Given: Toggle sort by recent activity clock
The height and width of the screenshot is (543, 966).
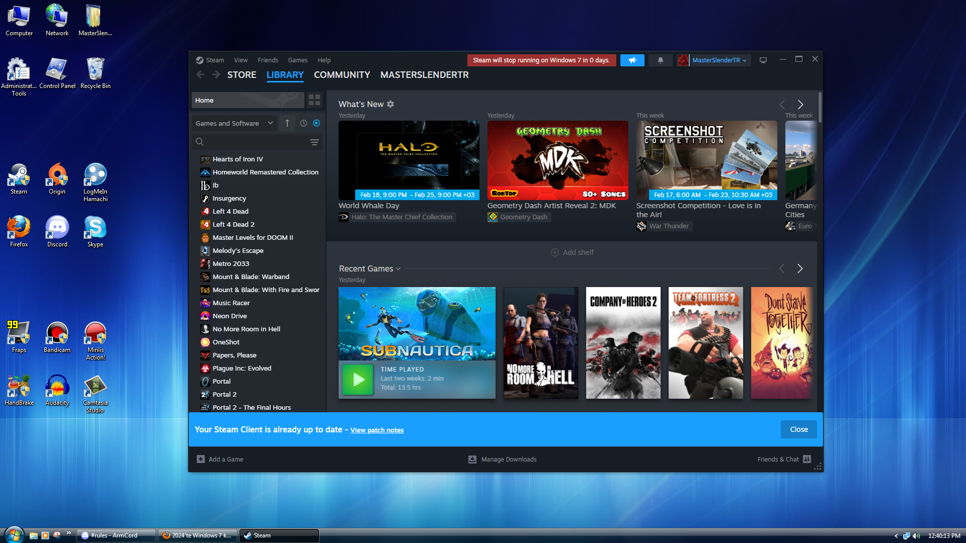Looking at the screenshot, I should 303,123.
